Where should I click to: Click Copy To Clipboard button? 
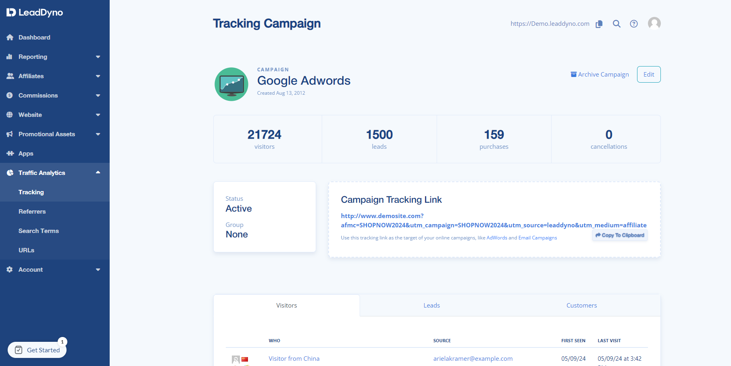[620, 235]
